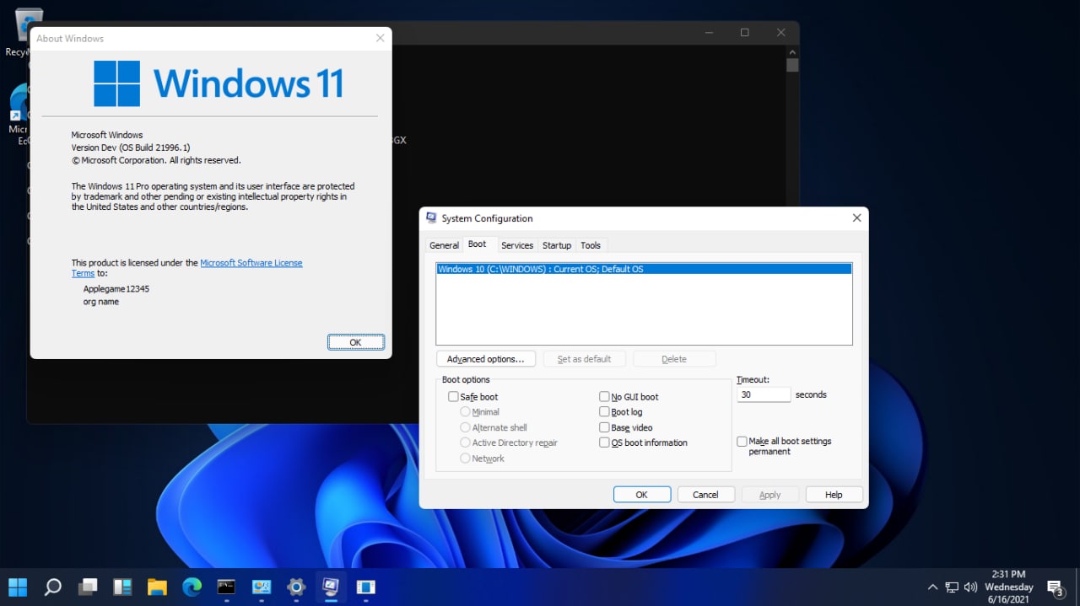This screenshot has height=606, width=1080.
Task: Click the Timeout seconds input field
Action: pos(764,394)
